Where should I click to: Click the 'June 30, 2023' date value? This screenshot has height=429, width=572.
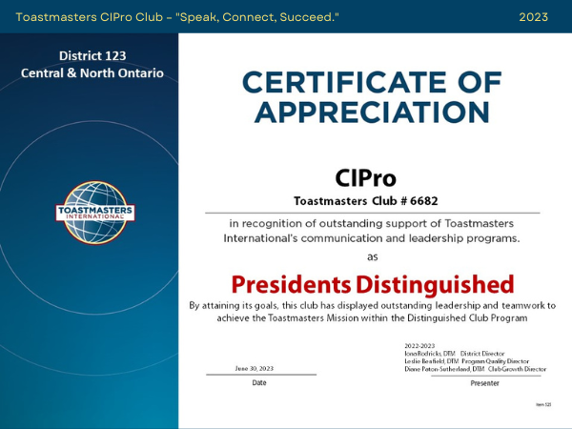coord(255,368)
